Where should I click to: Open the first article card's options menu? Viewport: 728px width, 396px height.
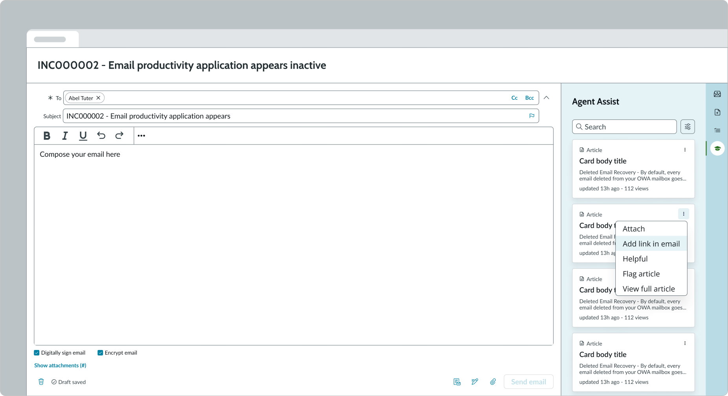tap(685, 150)
